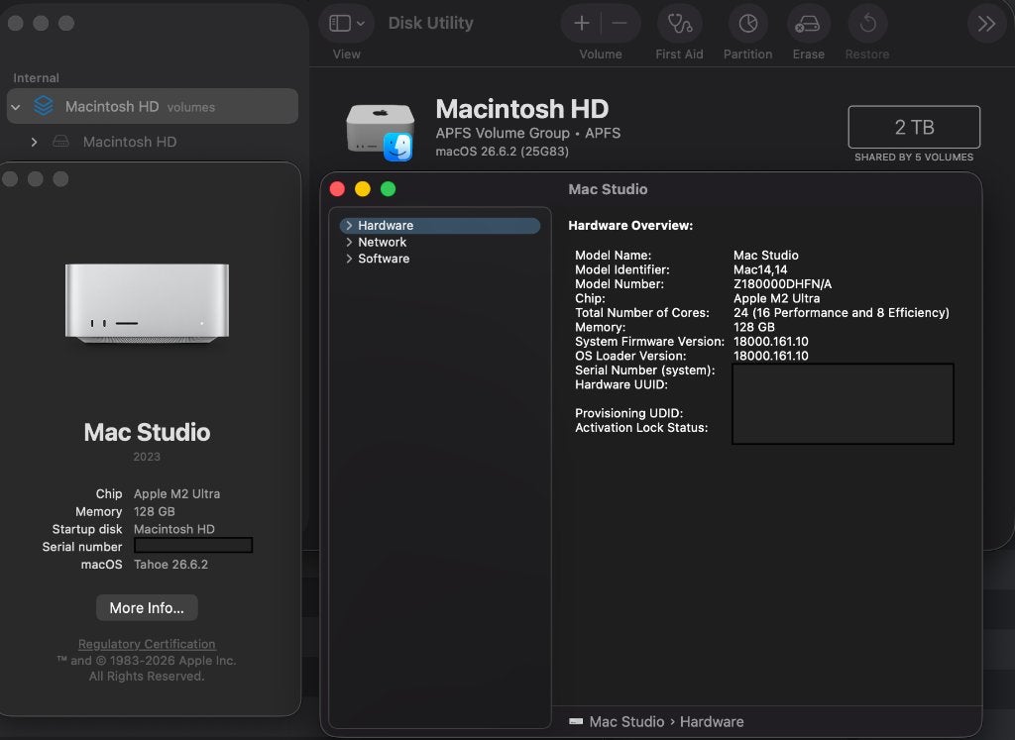Click the System Firmware Version value
The height and width of the screenshot is (740, 1015).
(771, 342)
